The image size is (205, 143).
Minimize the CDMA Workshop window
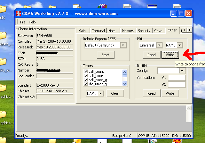click(x=174, y=13)
